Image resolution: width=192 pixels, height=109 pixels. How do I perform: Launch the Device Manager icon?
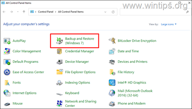pos(59,62)
